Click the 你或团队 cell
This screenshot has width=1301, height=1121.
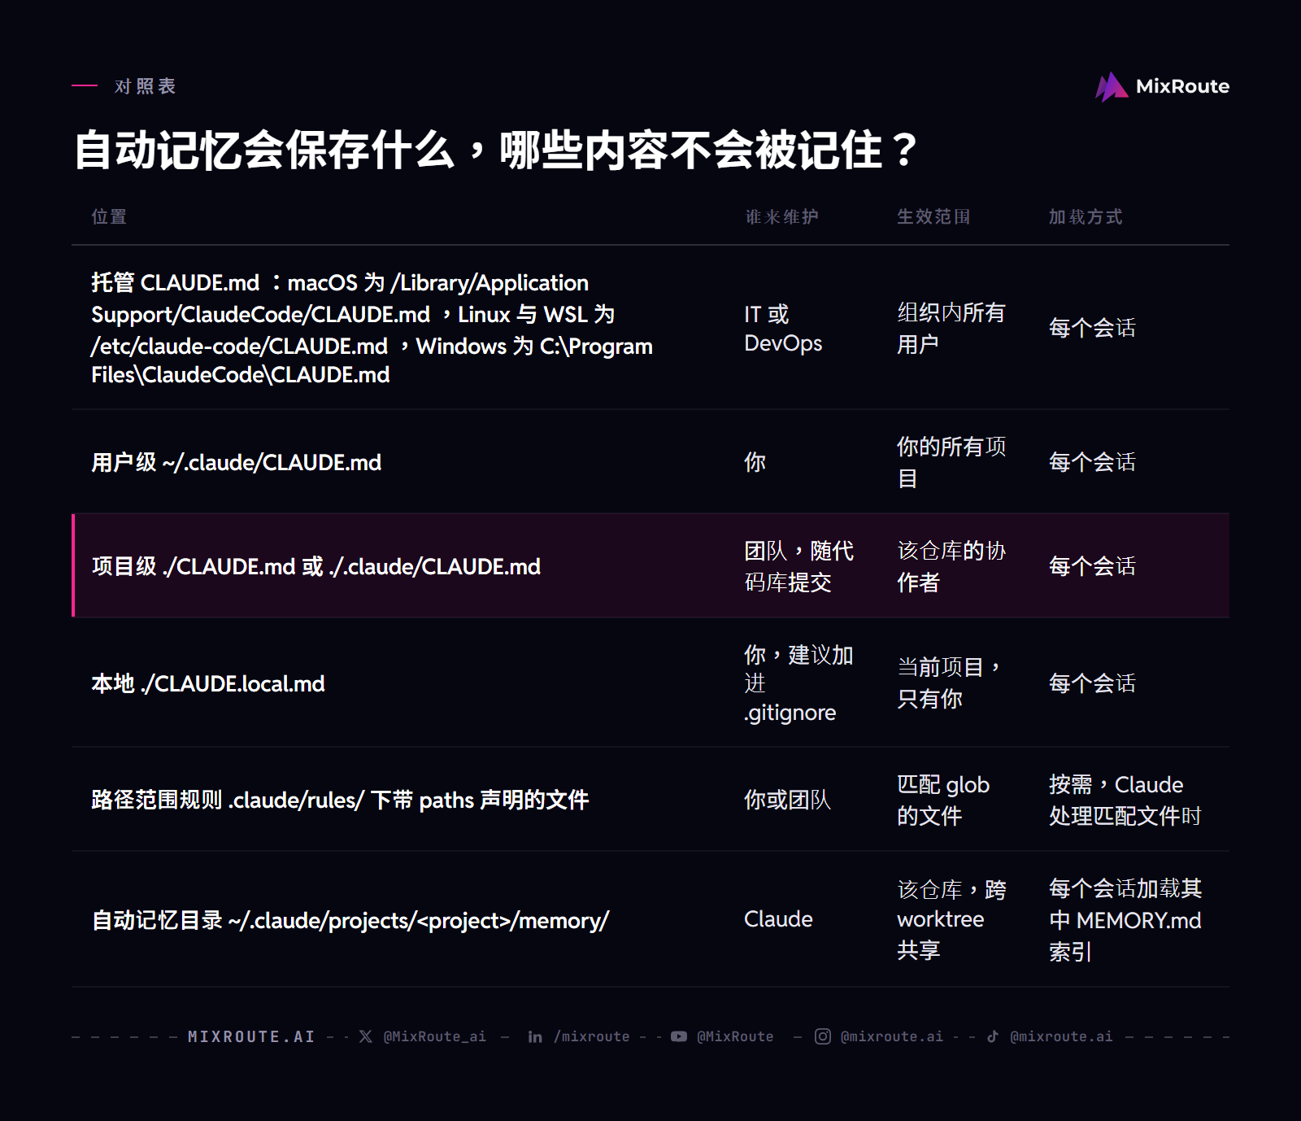[x=787, y=800]
